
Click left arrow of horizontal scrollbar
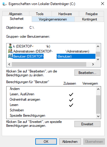point(9,64)
